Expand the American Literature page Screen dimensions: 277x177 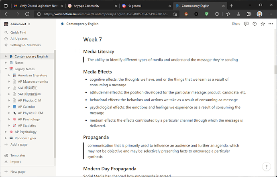click(9, 75)
